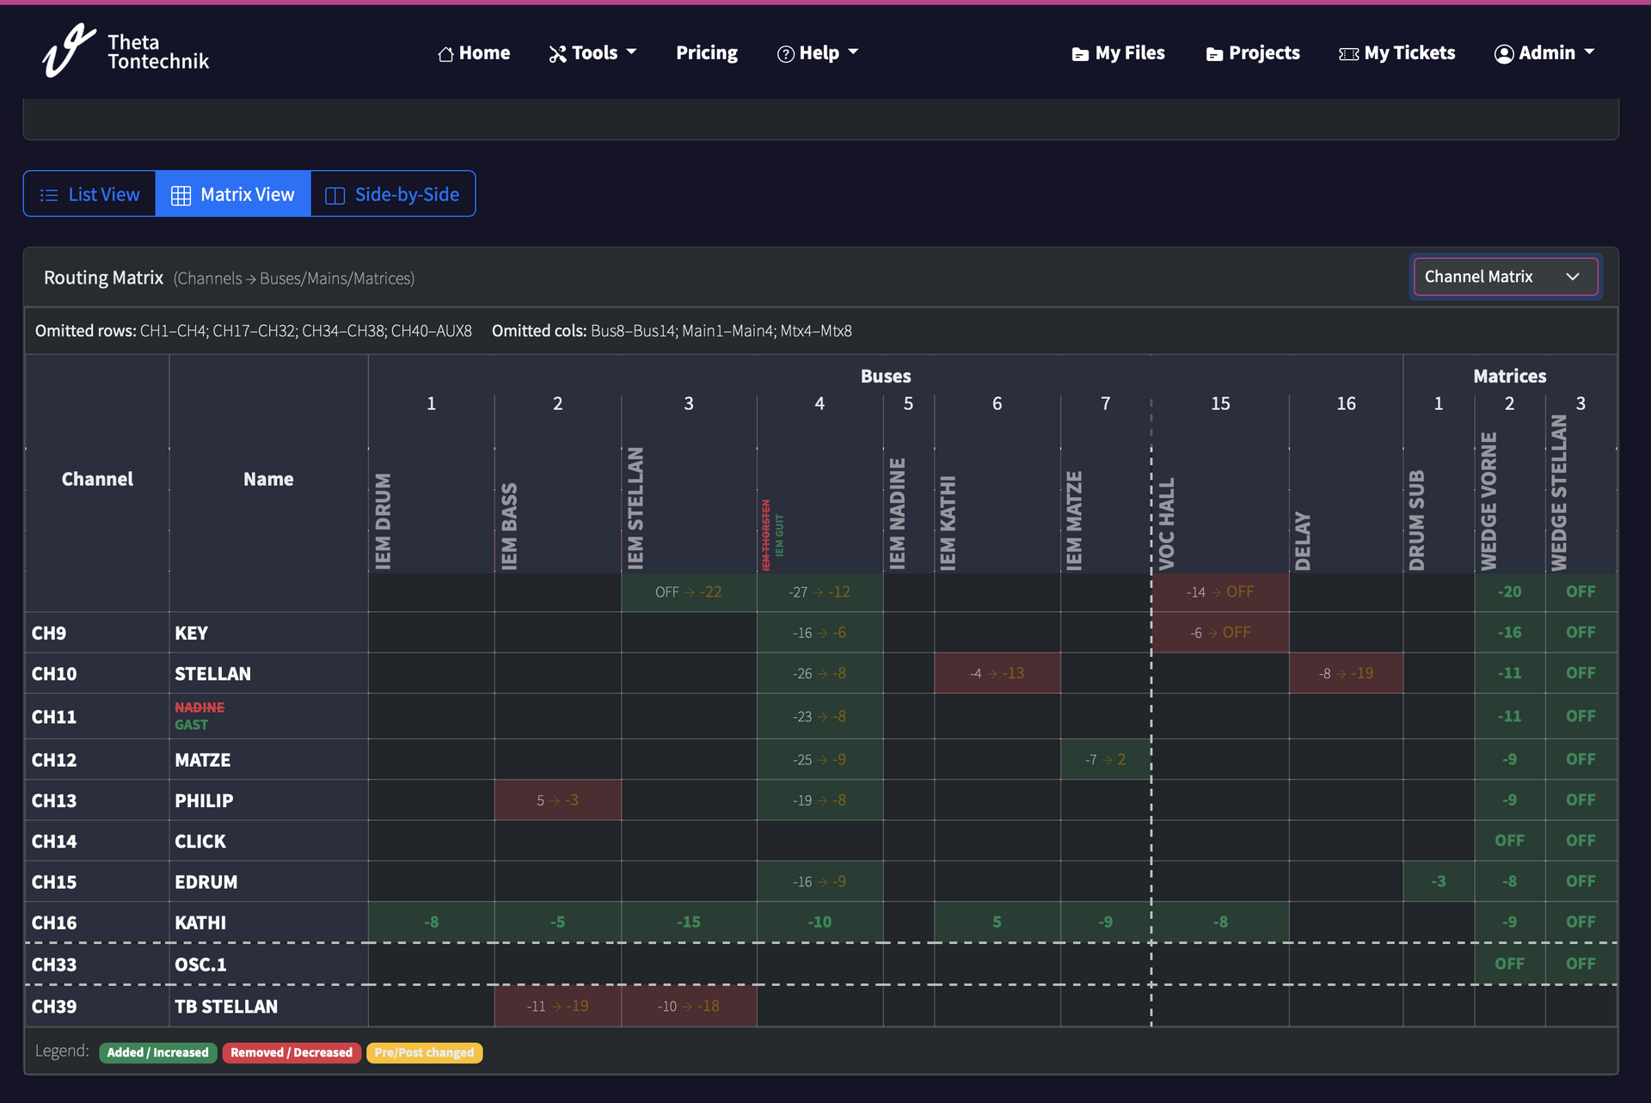Click the Help question mark icon
Screen dimensions: 1651x1103
785,54
